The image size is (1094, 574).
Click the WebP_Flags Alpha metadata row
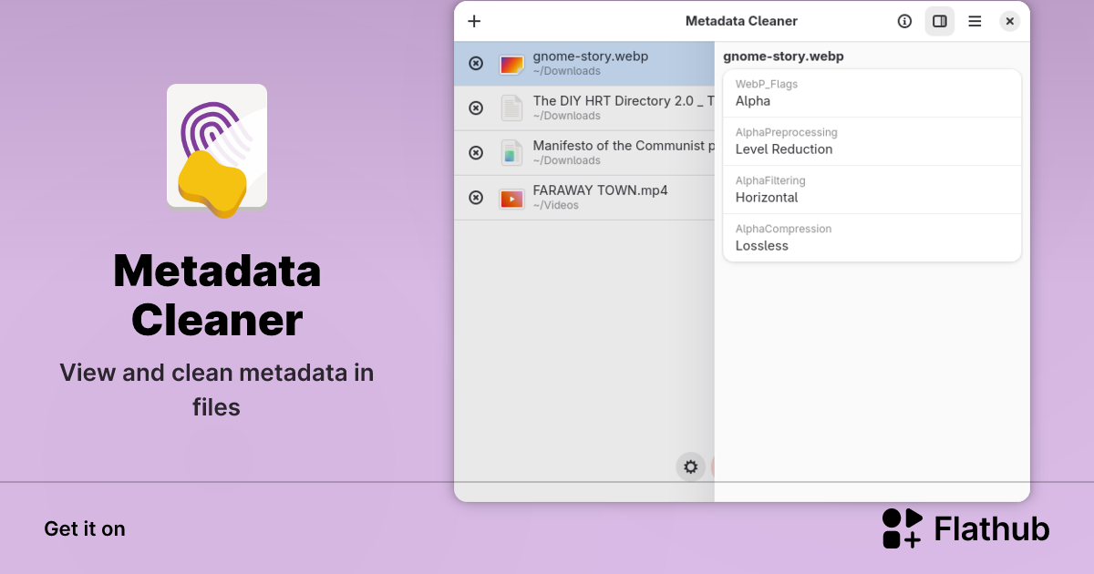click(872, 93)
